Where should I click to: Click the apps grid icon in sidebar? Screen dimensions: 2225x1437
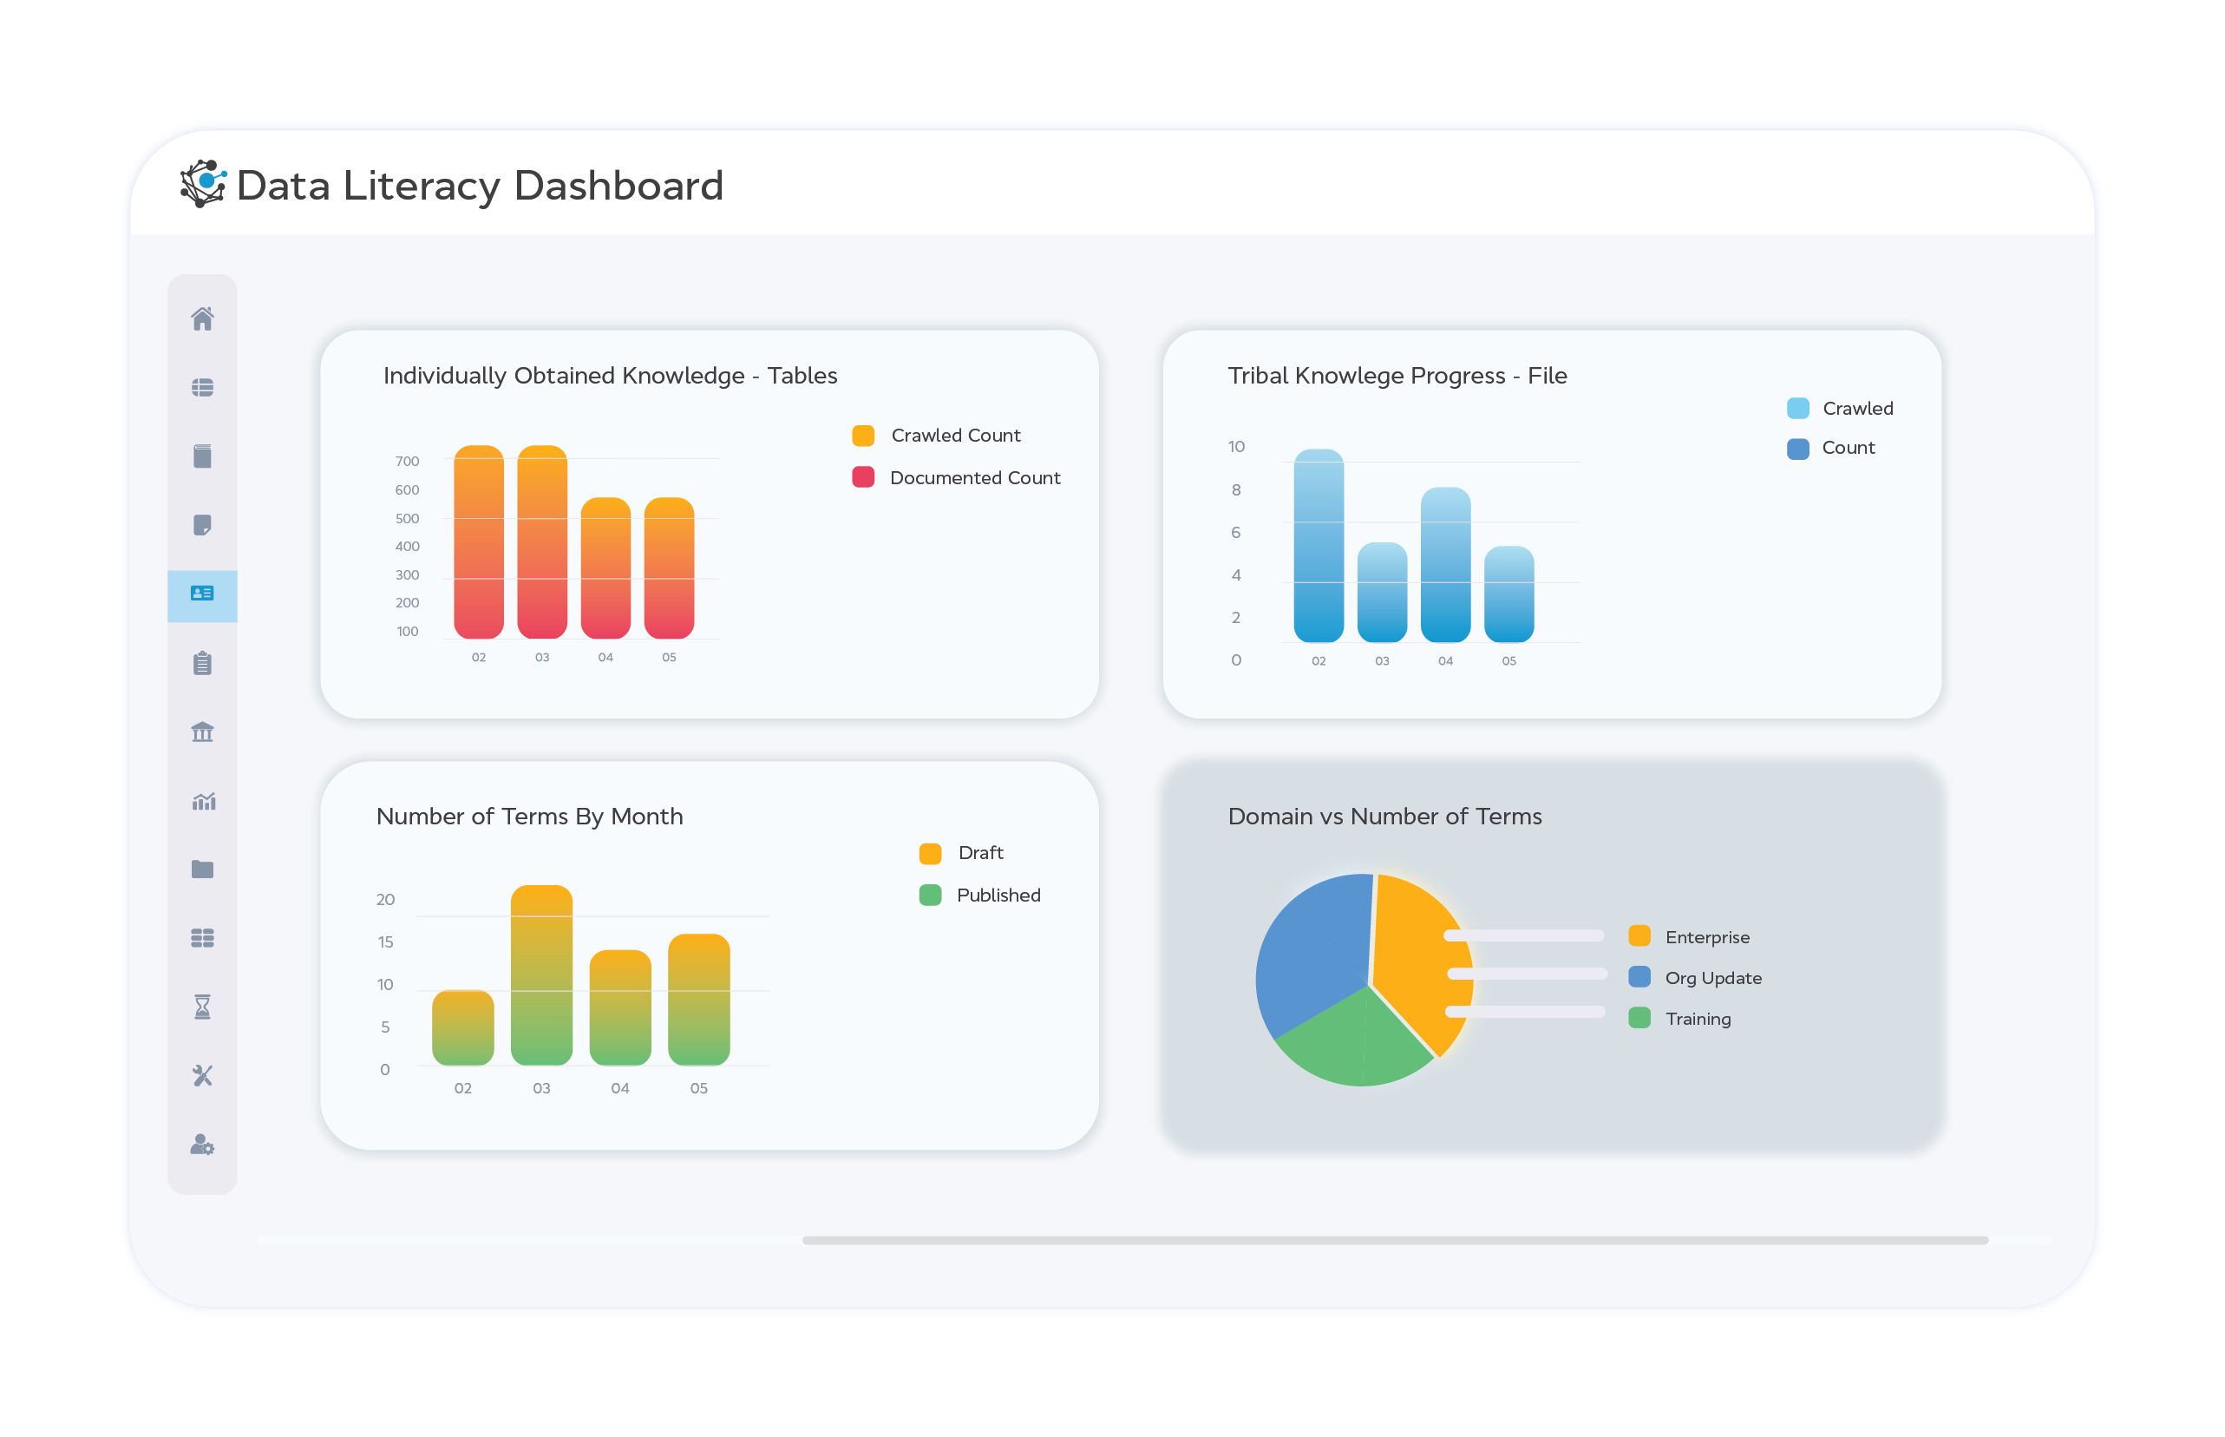tap(203, 938)
